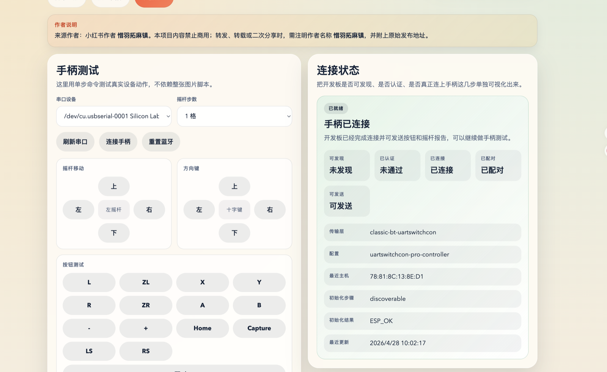The height and width of the screenshot is (372, 607).
Task: Select the 2026/4/28 10:02:17 timestamp
Action: coord(398,343)
